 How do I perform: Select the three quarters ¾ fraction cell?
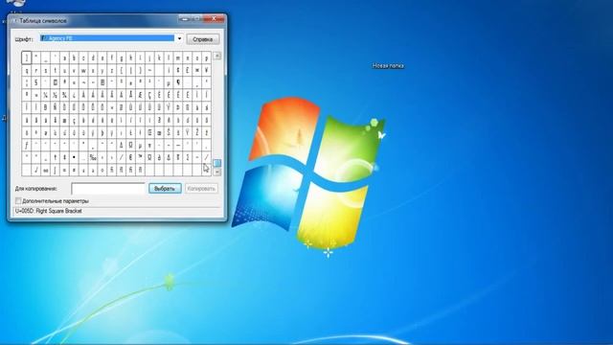[64, 96]
